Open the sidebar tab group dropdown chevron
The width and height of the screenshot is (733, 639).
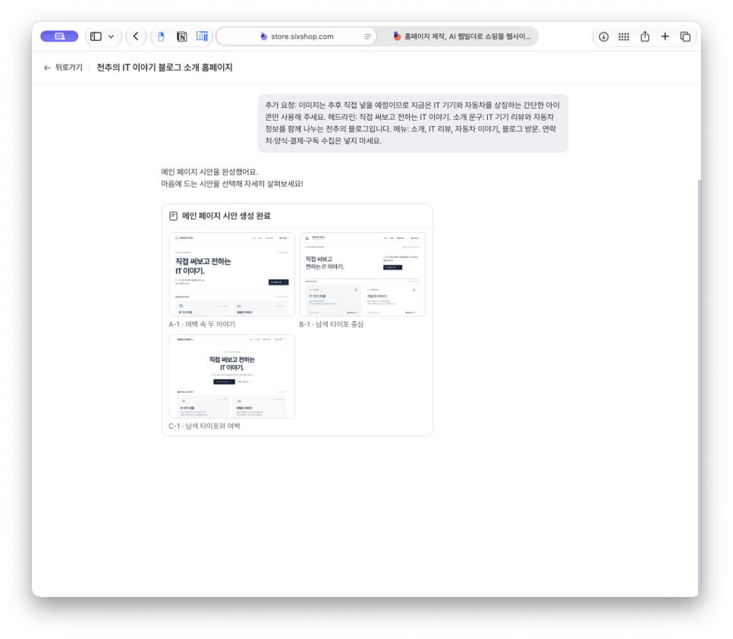click(x=112, y=36)
